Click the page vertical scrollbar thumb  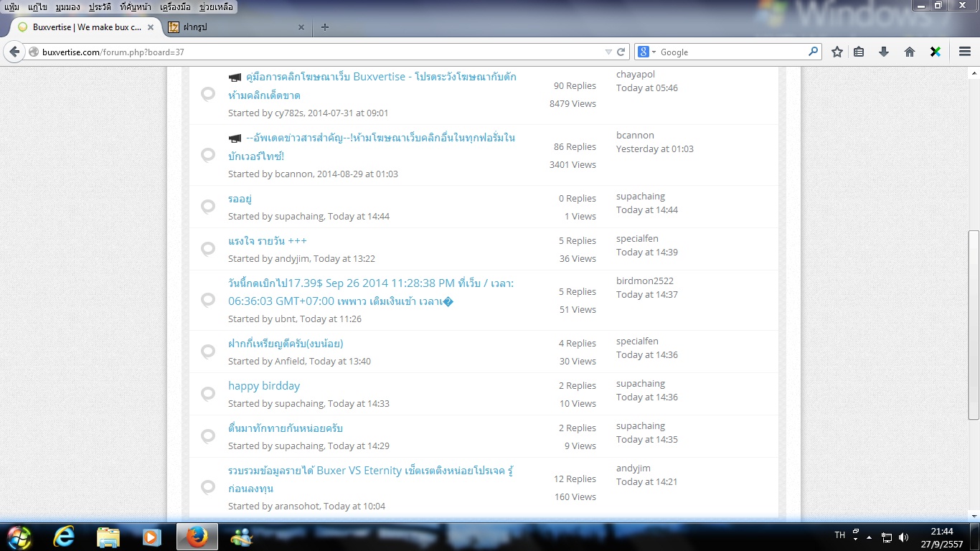[974, 325]
